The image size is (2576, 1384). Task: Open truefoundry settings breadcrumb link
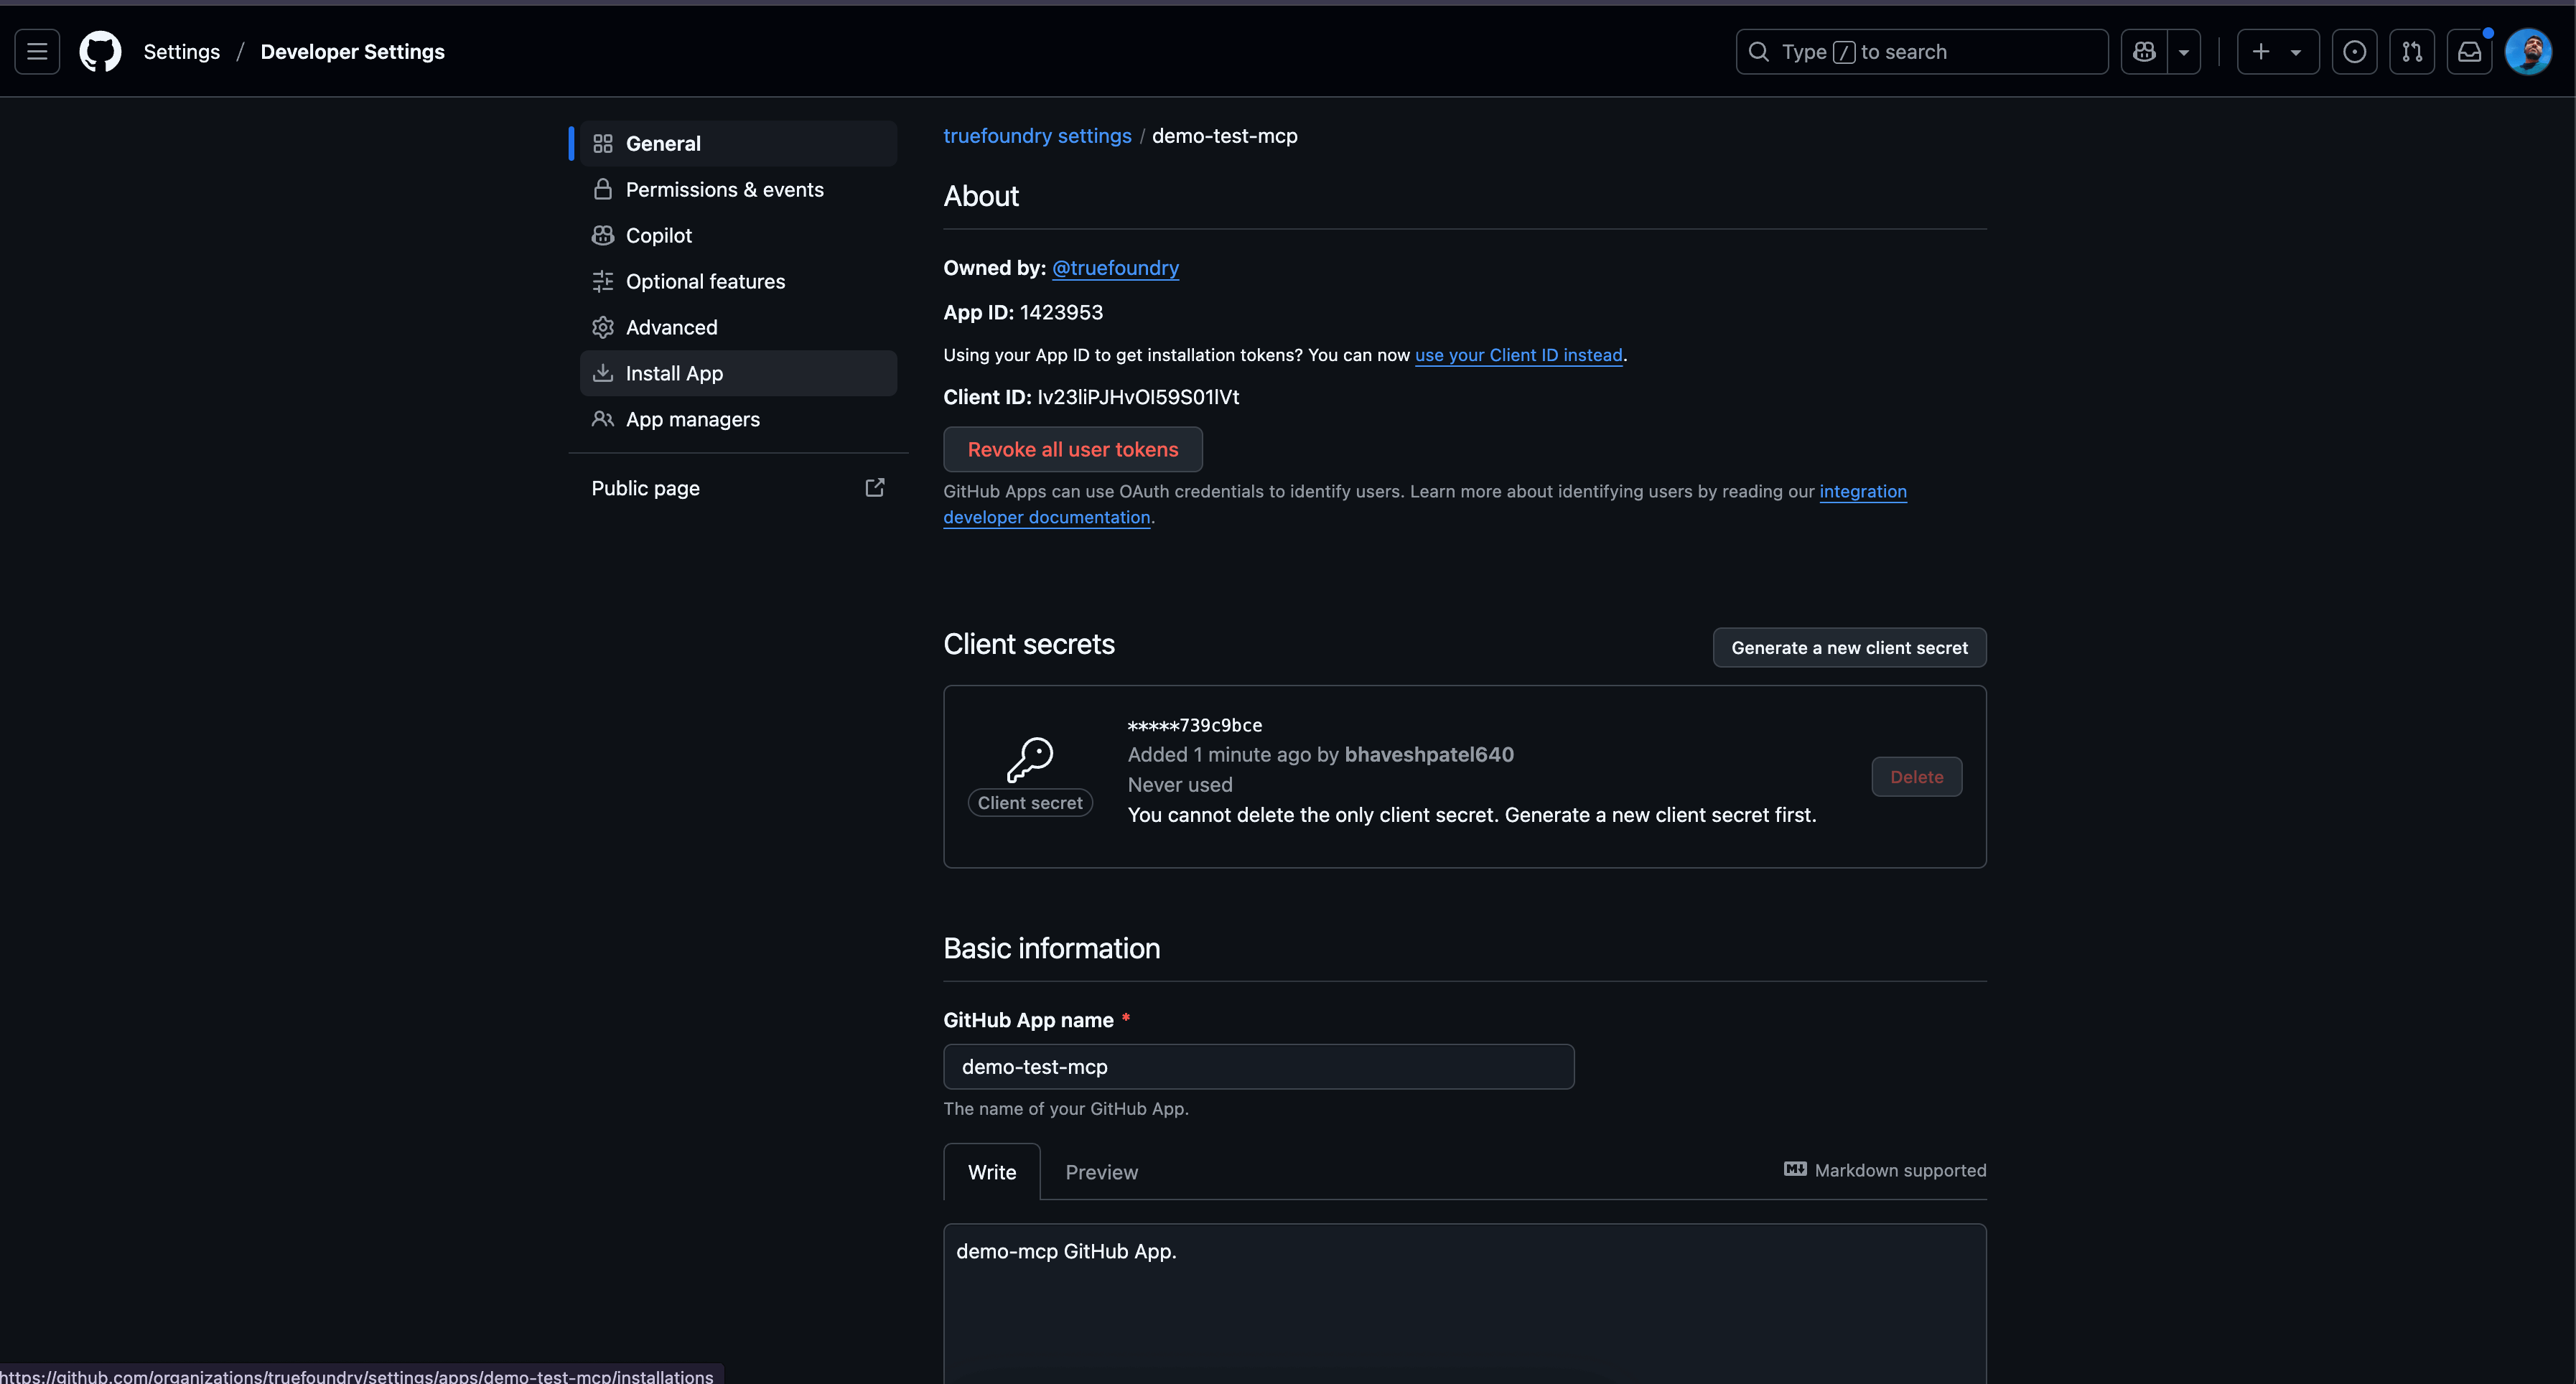click(1037, 136)
